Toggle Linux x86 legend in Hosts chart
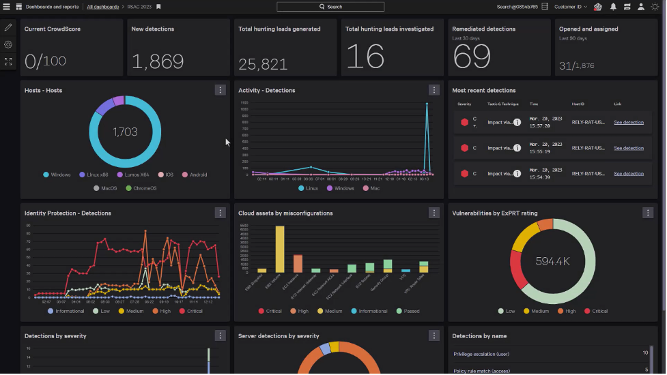667x375 pixels. click(94, 175)
